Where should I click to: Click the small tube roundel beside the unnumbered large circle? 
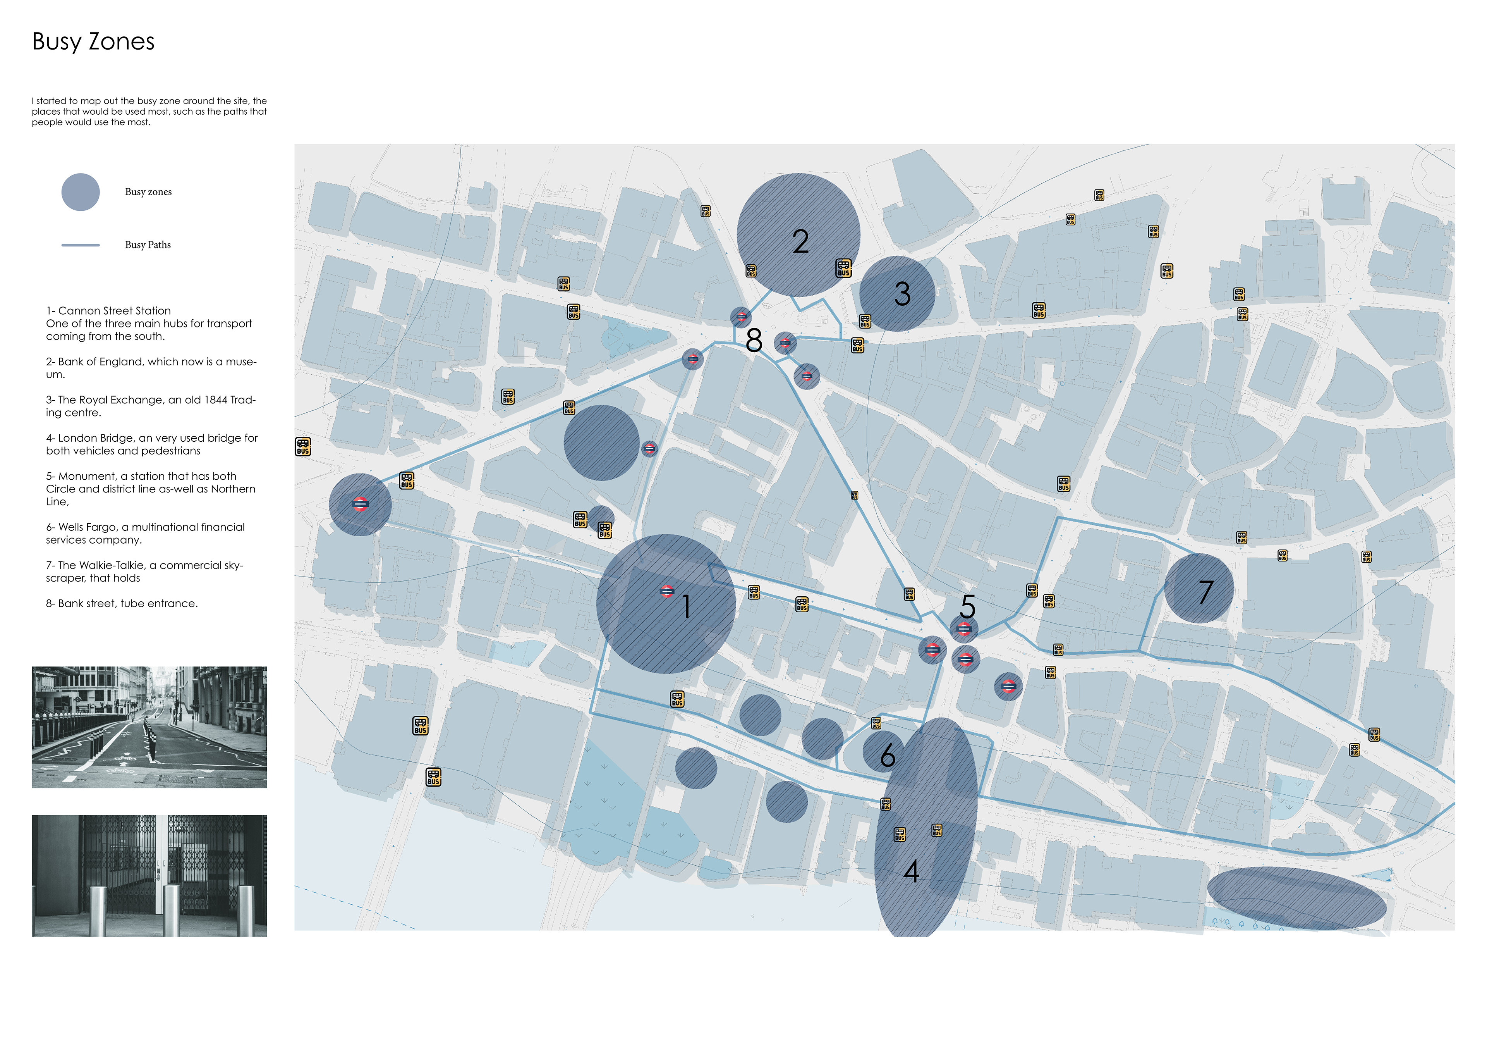(x=649, y=448)
